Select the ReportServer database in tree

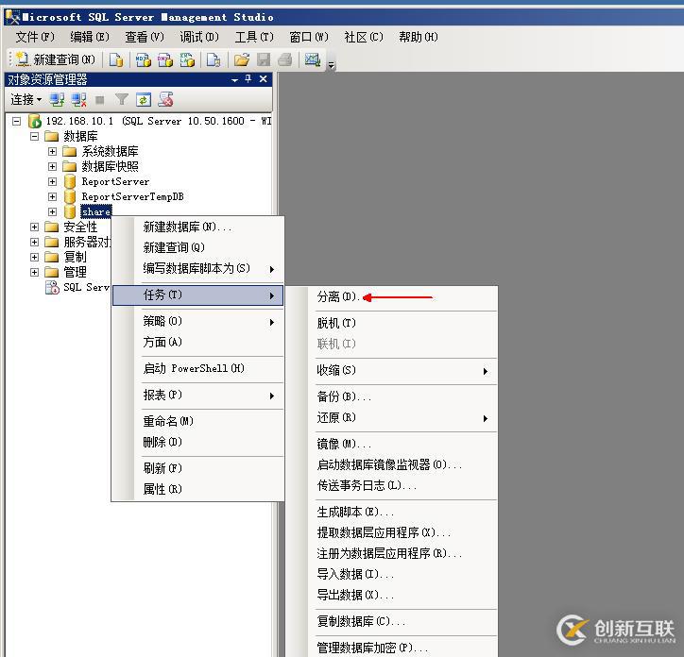[115, 181]
